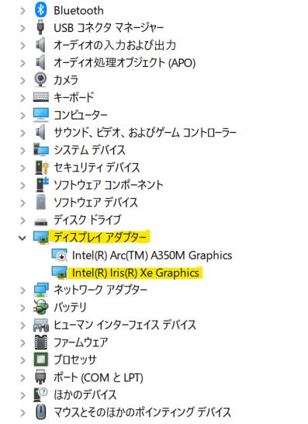Click the ソフトウェア コンポーネント icon

click(42, 184)
